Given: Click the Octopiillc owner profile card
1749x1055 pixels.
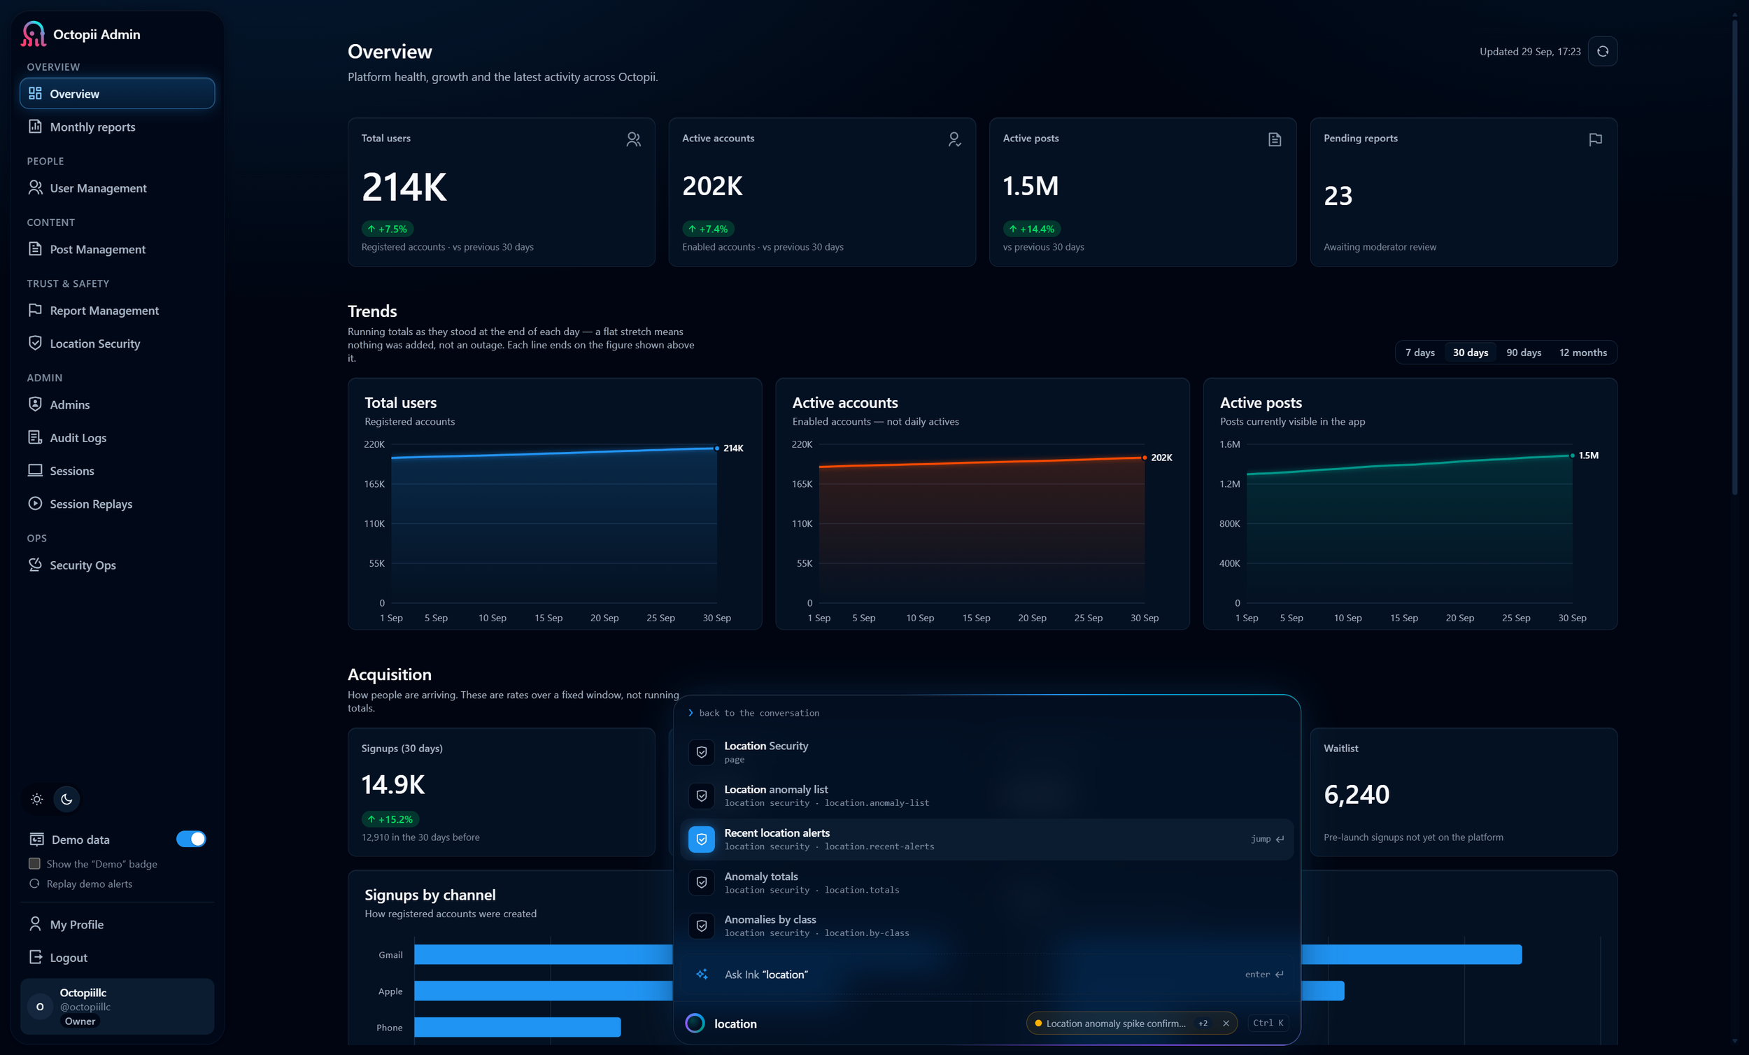Looking at the screenshot, I should tap(117, 1006).
